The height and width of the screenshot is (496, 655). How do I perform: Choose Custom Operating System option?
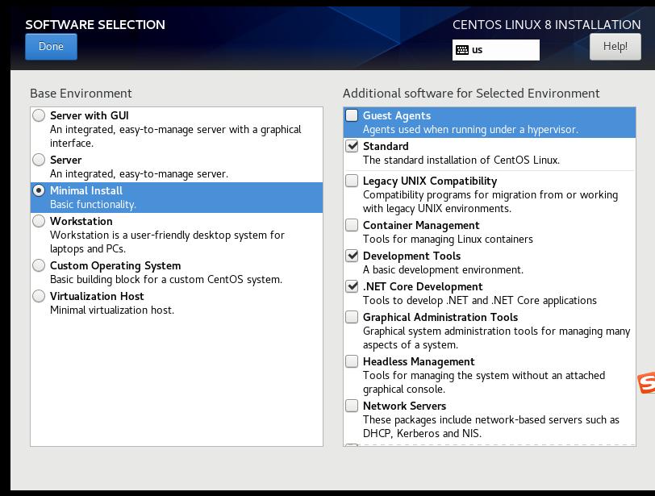pyautogui.click(x=39, y=266)
